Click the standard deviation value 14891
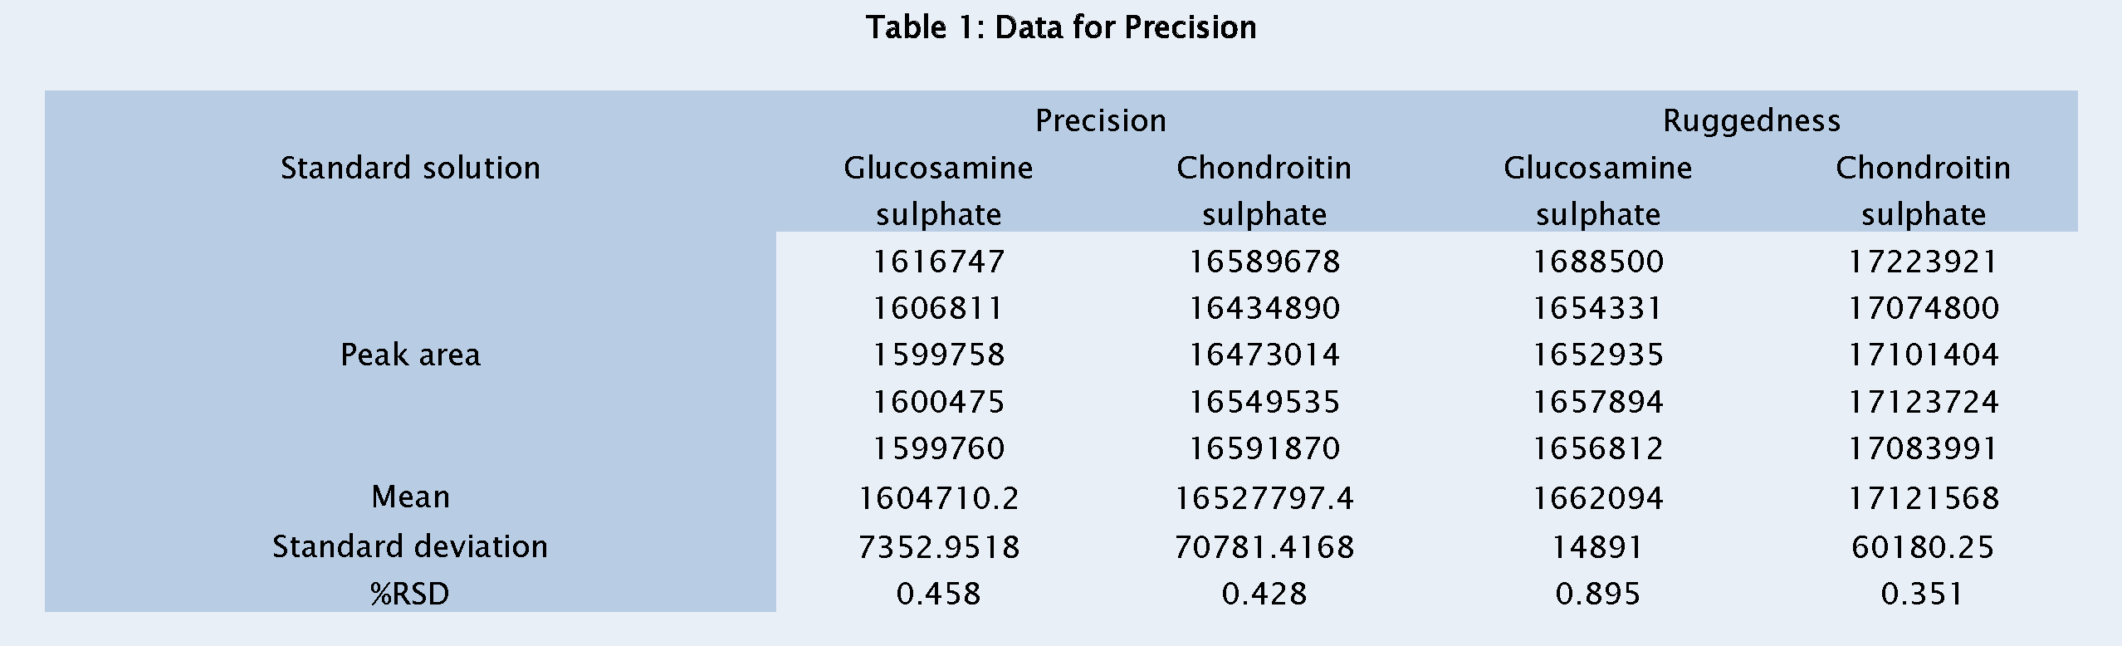 (x=1597, y=547)
